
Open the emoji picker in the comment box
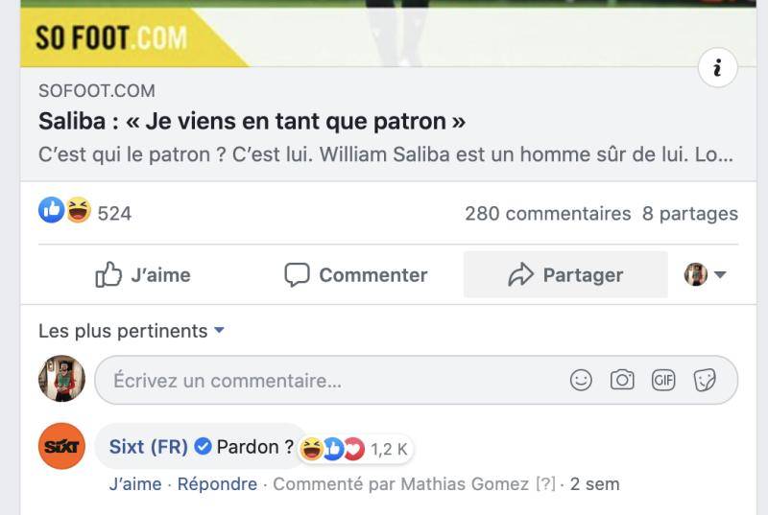(581, 381)
